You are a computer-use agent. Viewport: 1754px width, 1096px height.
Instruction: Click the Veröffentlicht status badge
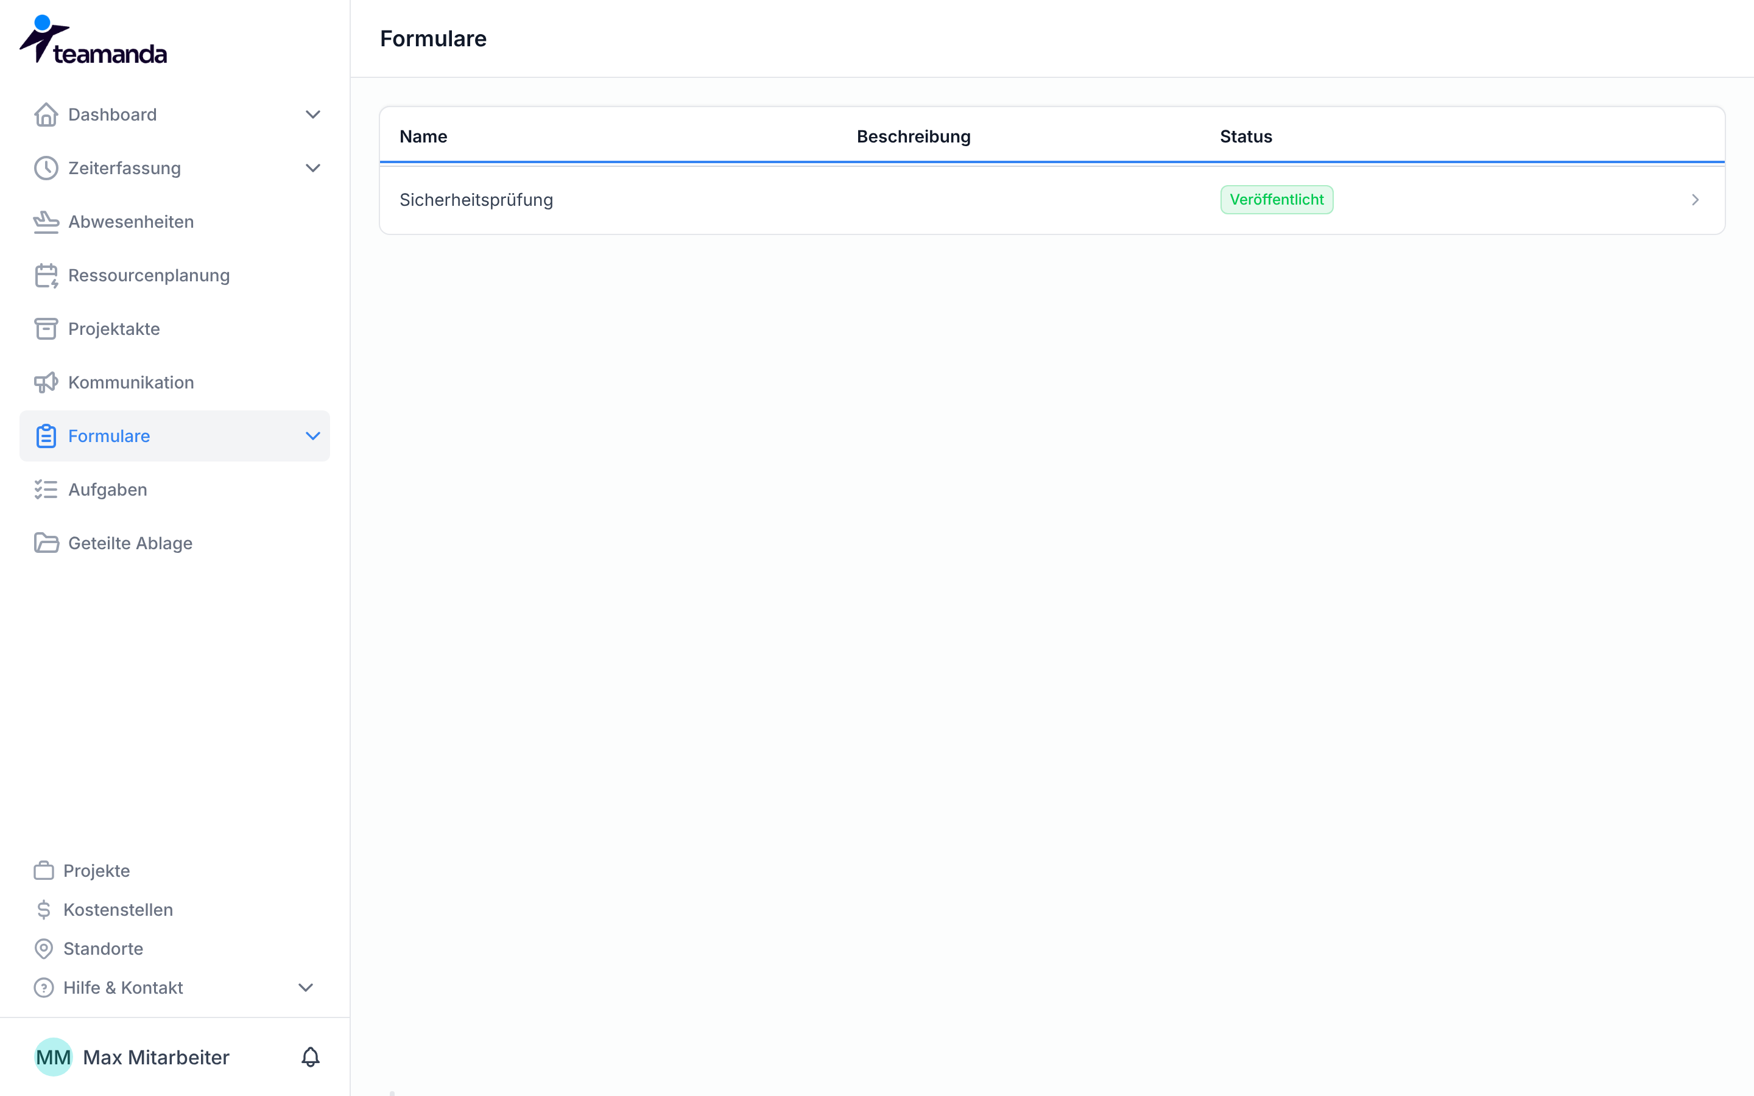1277,199
